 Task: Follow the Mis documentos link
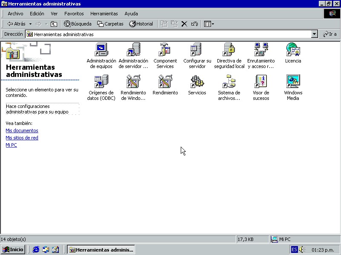click(x=22, y=130)
